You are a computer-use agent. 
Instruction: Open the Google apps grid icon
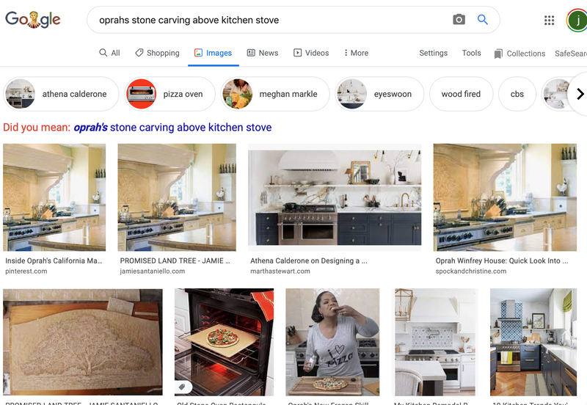(x=549, y=21)
